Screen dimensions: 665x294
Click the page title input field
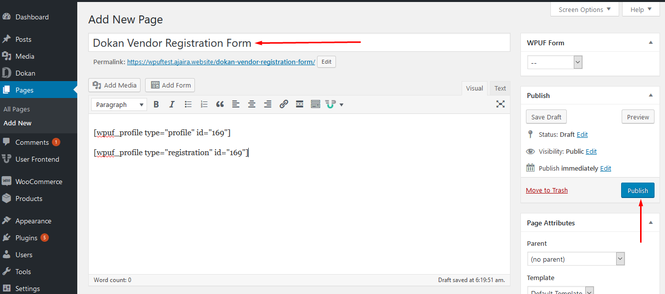(x=299, y=42)
